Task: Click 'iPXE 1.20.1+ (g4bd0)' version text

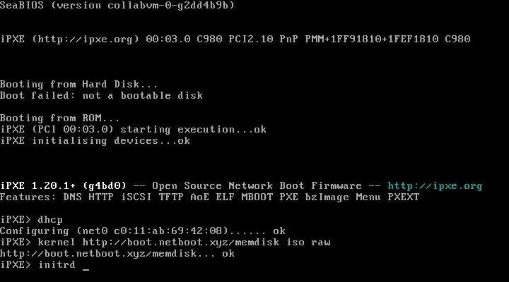Action: click(x=63, y=186)
